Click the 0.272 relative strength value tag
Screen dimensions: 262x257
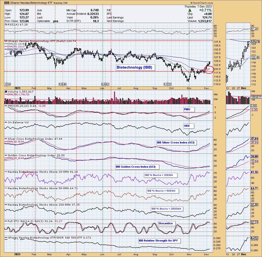254,238
